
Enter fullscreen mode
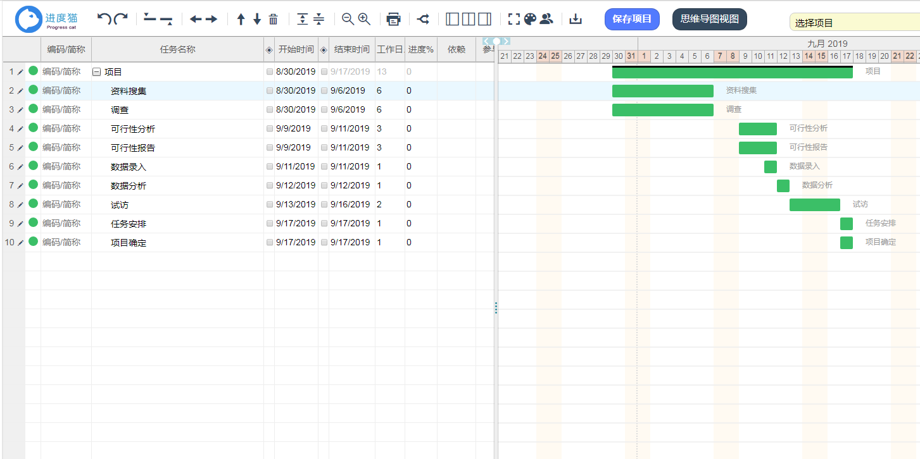[x=514, y=19]
